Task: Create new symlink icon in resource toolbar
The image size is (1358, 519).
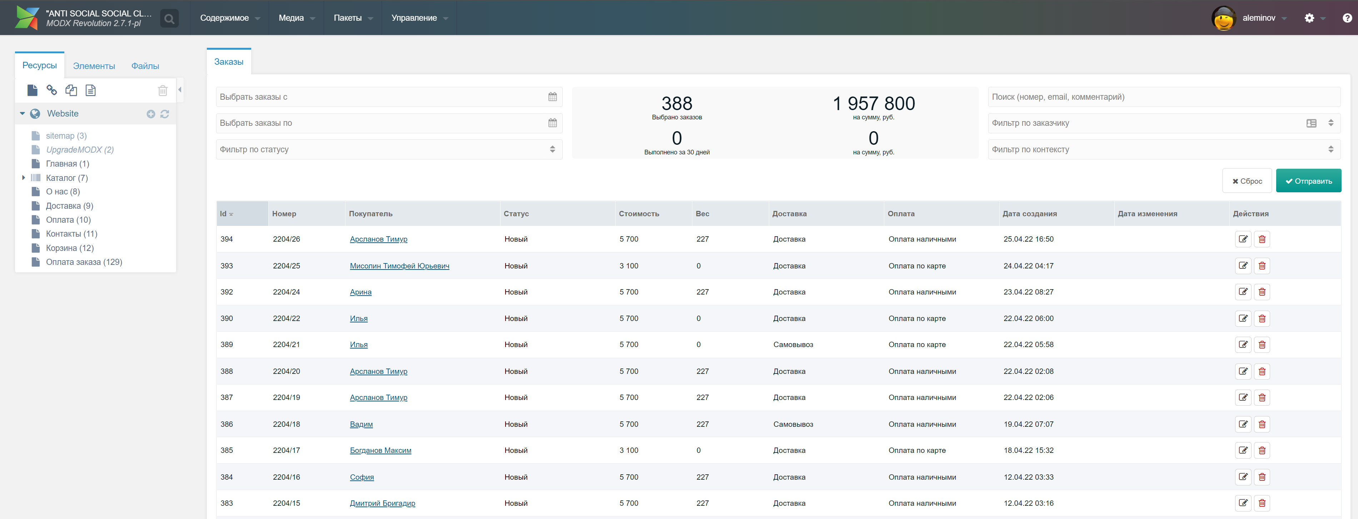Action: [71, 90]
